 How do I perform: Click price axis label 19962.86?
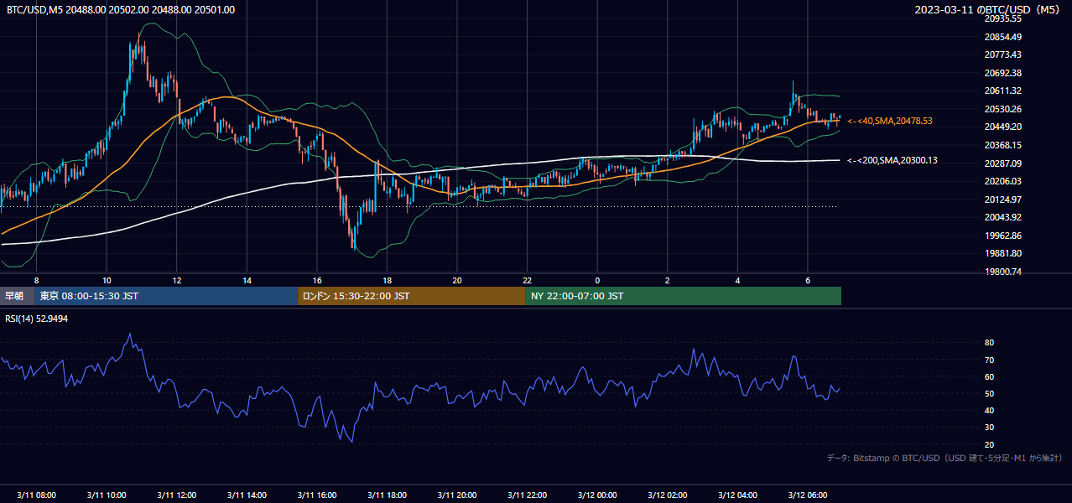tap(1002, 235)
